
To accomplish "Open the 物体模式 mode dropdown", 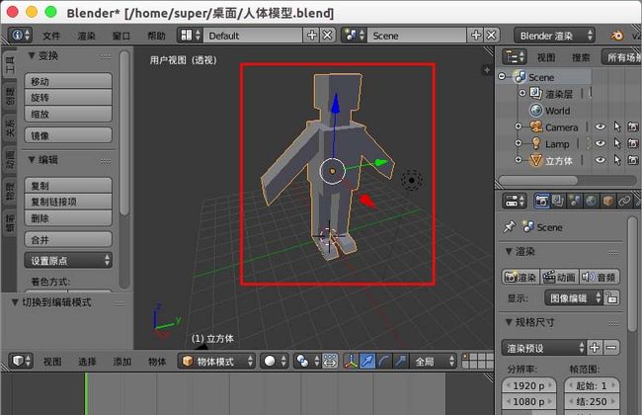I will point(216,361).
